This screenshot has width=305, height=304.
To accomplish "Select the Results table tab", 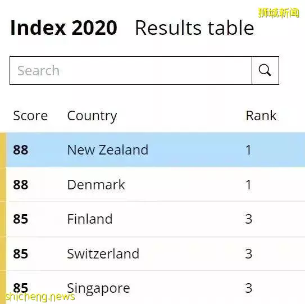I will coord(194,28).
